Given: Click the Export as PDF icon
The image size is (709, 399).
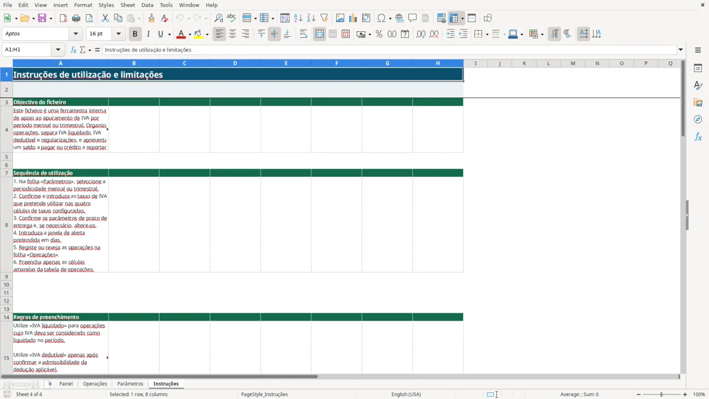Looking at the screenshot, I should coord(63,18).
